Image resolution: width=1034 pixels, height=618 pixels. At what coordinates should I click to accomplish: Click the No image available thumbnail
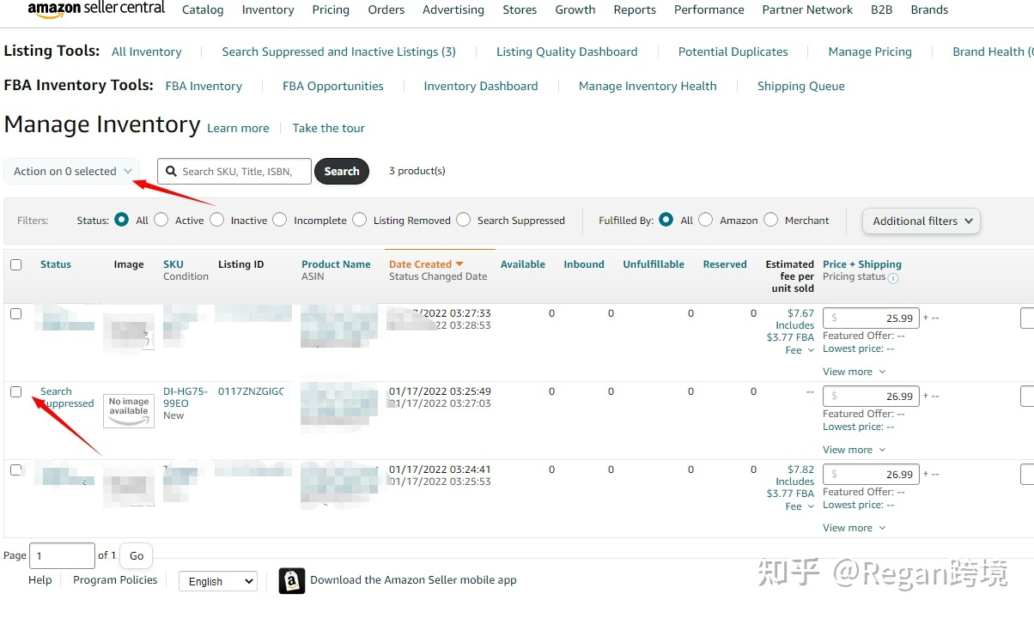click(129, 410)
